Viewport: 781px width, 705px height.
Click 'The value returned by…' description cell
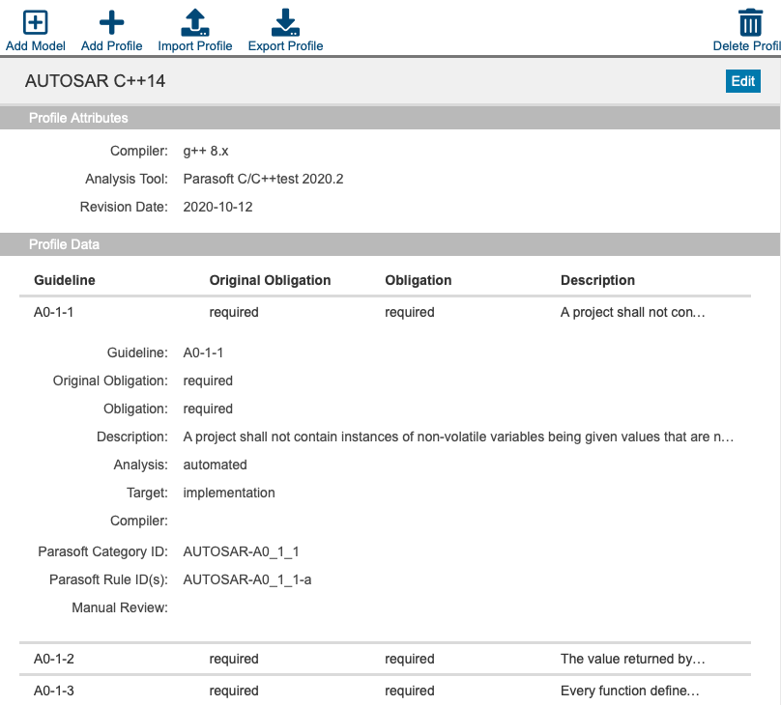point(632,659)
